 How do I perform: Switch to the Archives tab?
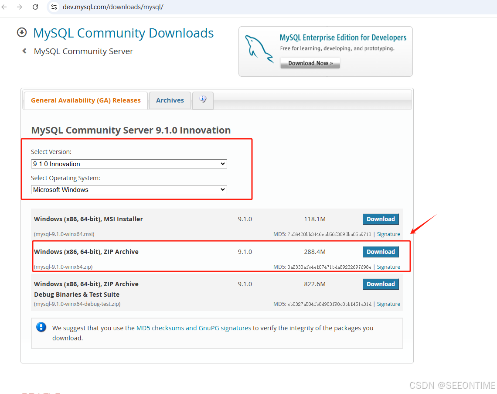[170, 100]
